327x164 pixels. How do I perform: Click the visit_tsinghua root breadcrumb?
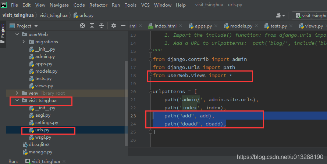(18, 15)
